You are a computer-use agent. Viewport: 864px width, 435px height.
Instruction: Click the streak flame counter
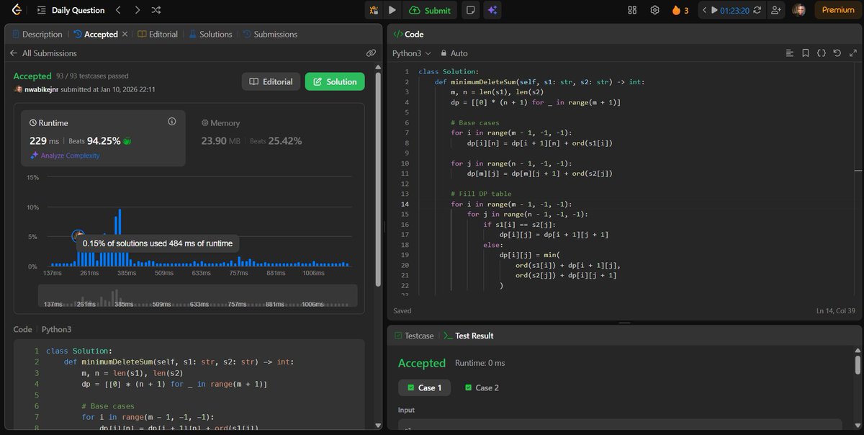pos(680,11)
